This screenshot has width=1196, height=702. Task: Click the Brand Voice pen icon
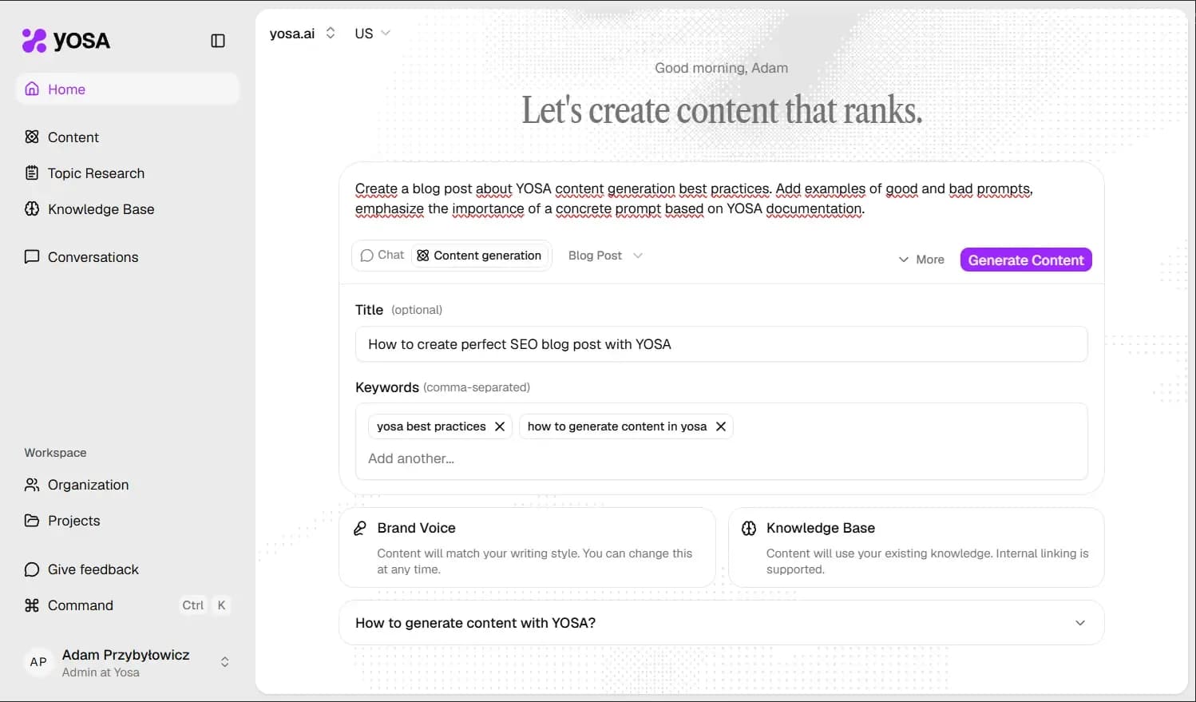pos(360,528)
